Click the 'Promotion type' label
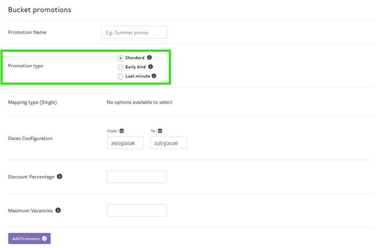Image resolution: width=376 pixels, height=248 pixels. pos(25,66)
